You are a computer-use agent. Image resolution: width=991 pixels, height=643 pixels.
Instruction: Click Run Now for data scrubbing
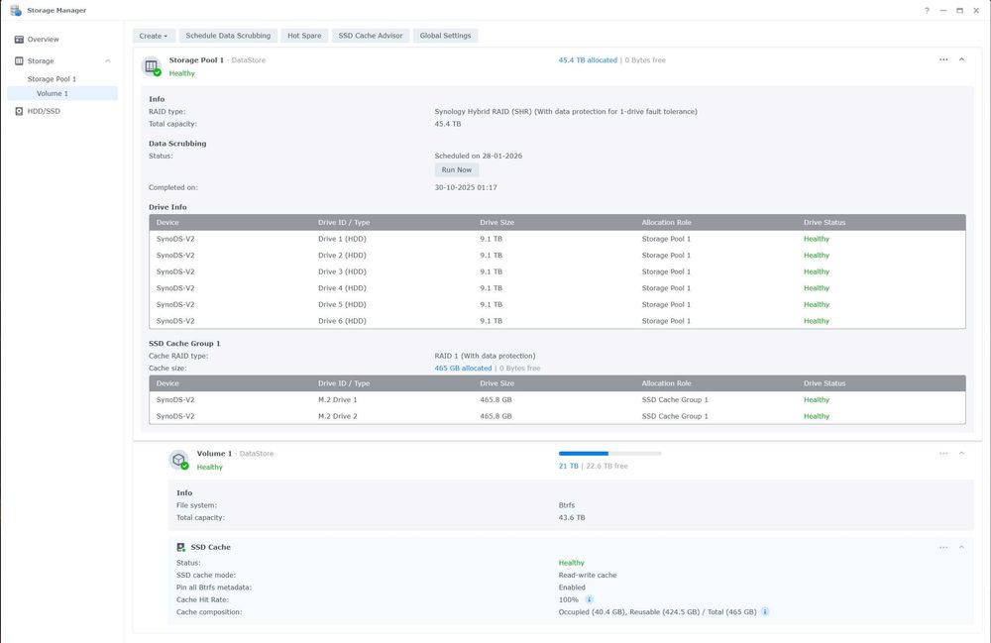[x=456, y=169]
